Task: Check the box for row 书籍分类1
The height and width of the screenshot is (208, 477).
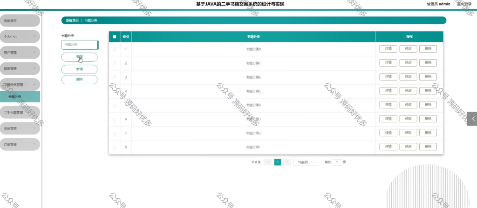Action: pyautogui.click(x=115, y=147)
